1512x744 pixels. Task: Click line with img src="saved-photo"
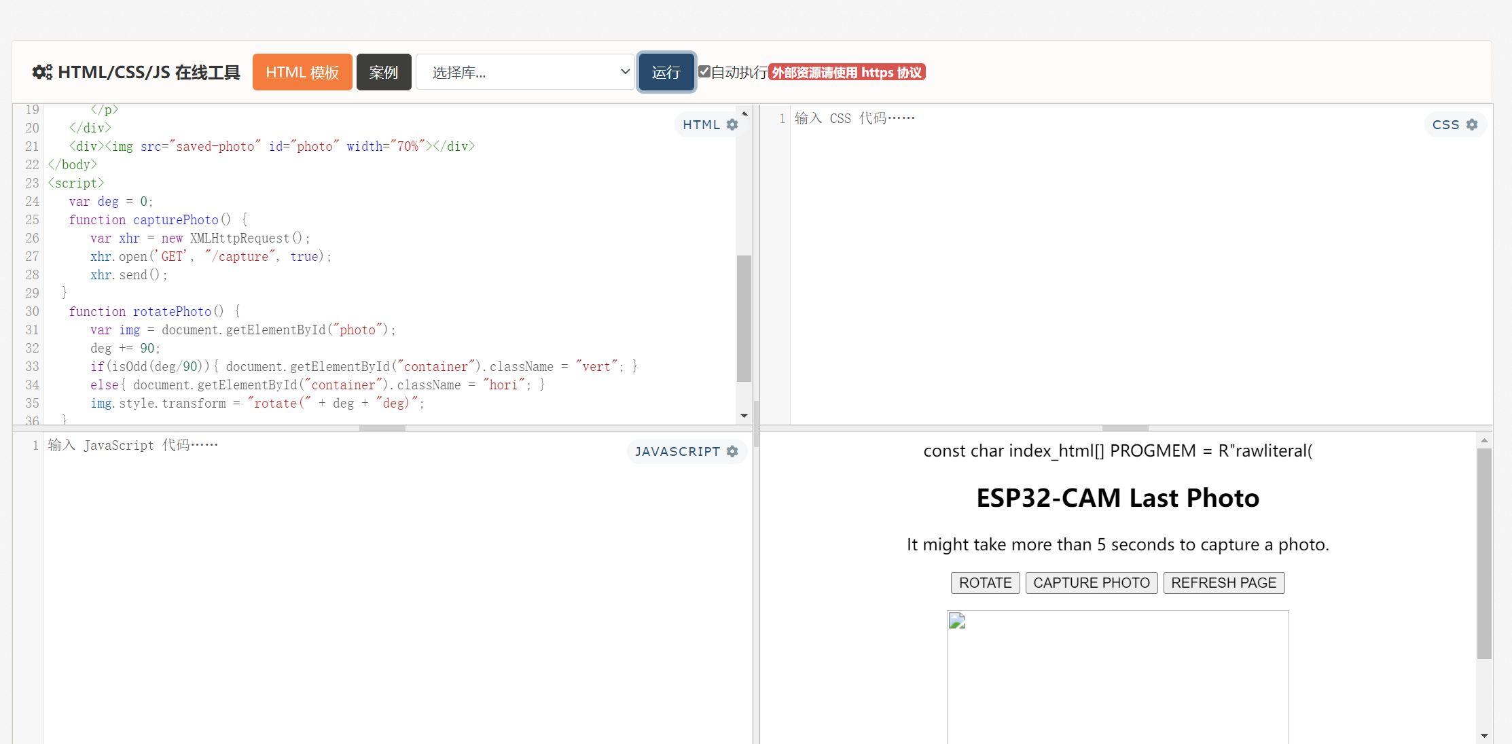[x=272, y=147]
